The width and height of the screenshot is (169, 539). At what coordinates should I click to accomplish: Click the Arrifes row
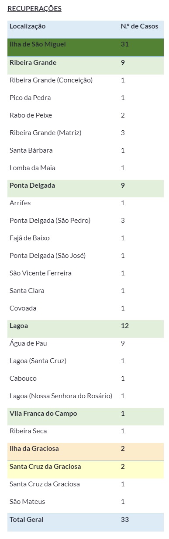86,203
